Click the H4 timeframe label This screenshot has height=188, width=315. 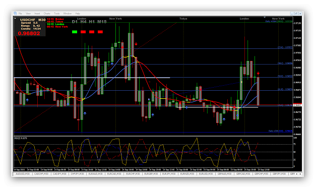coord(83,22)
